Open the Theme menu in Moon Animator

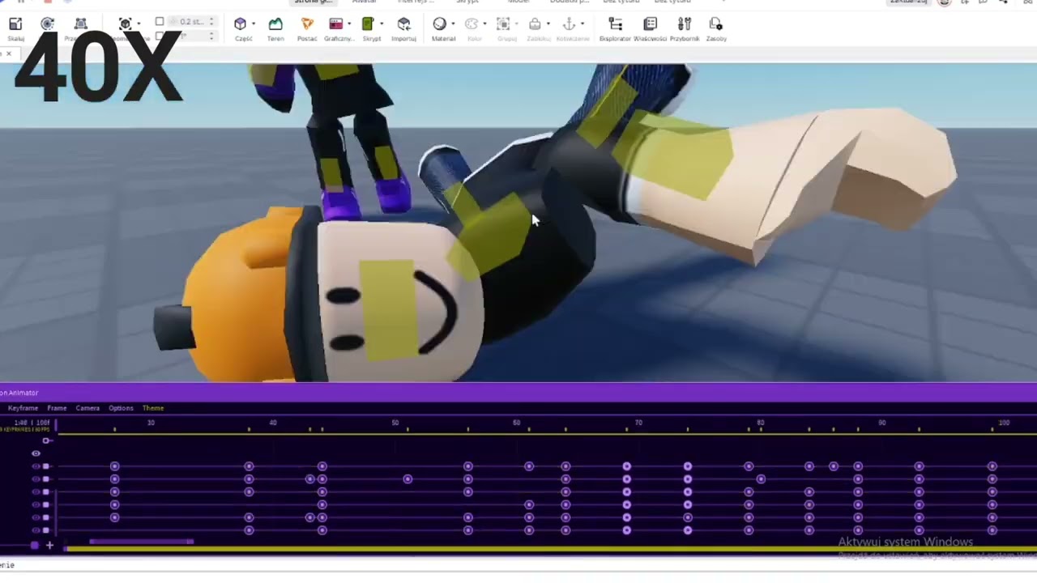click(x=153, y=408)
